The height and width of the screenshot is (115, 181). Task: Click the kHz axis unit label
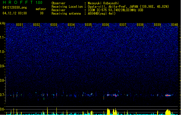coord(3,23)
